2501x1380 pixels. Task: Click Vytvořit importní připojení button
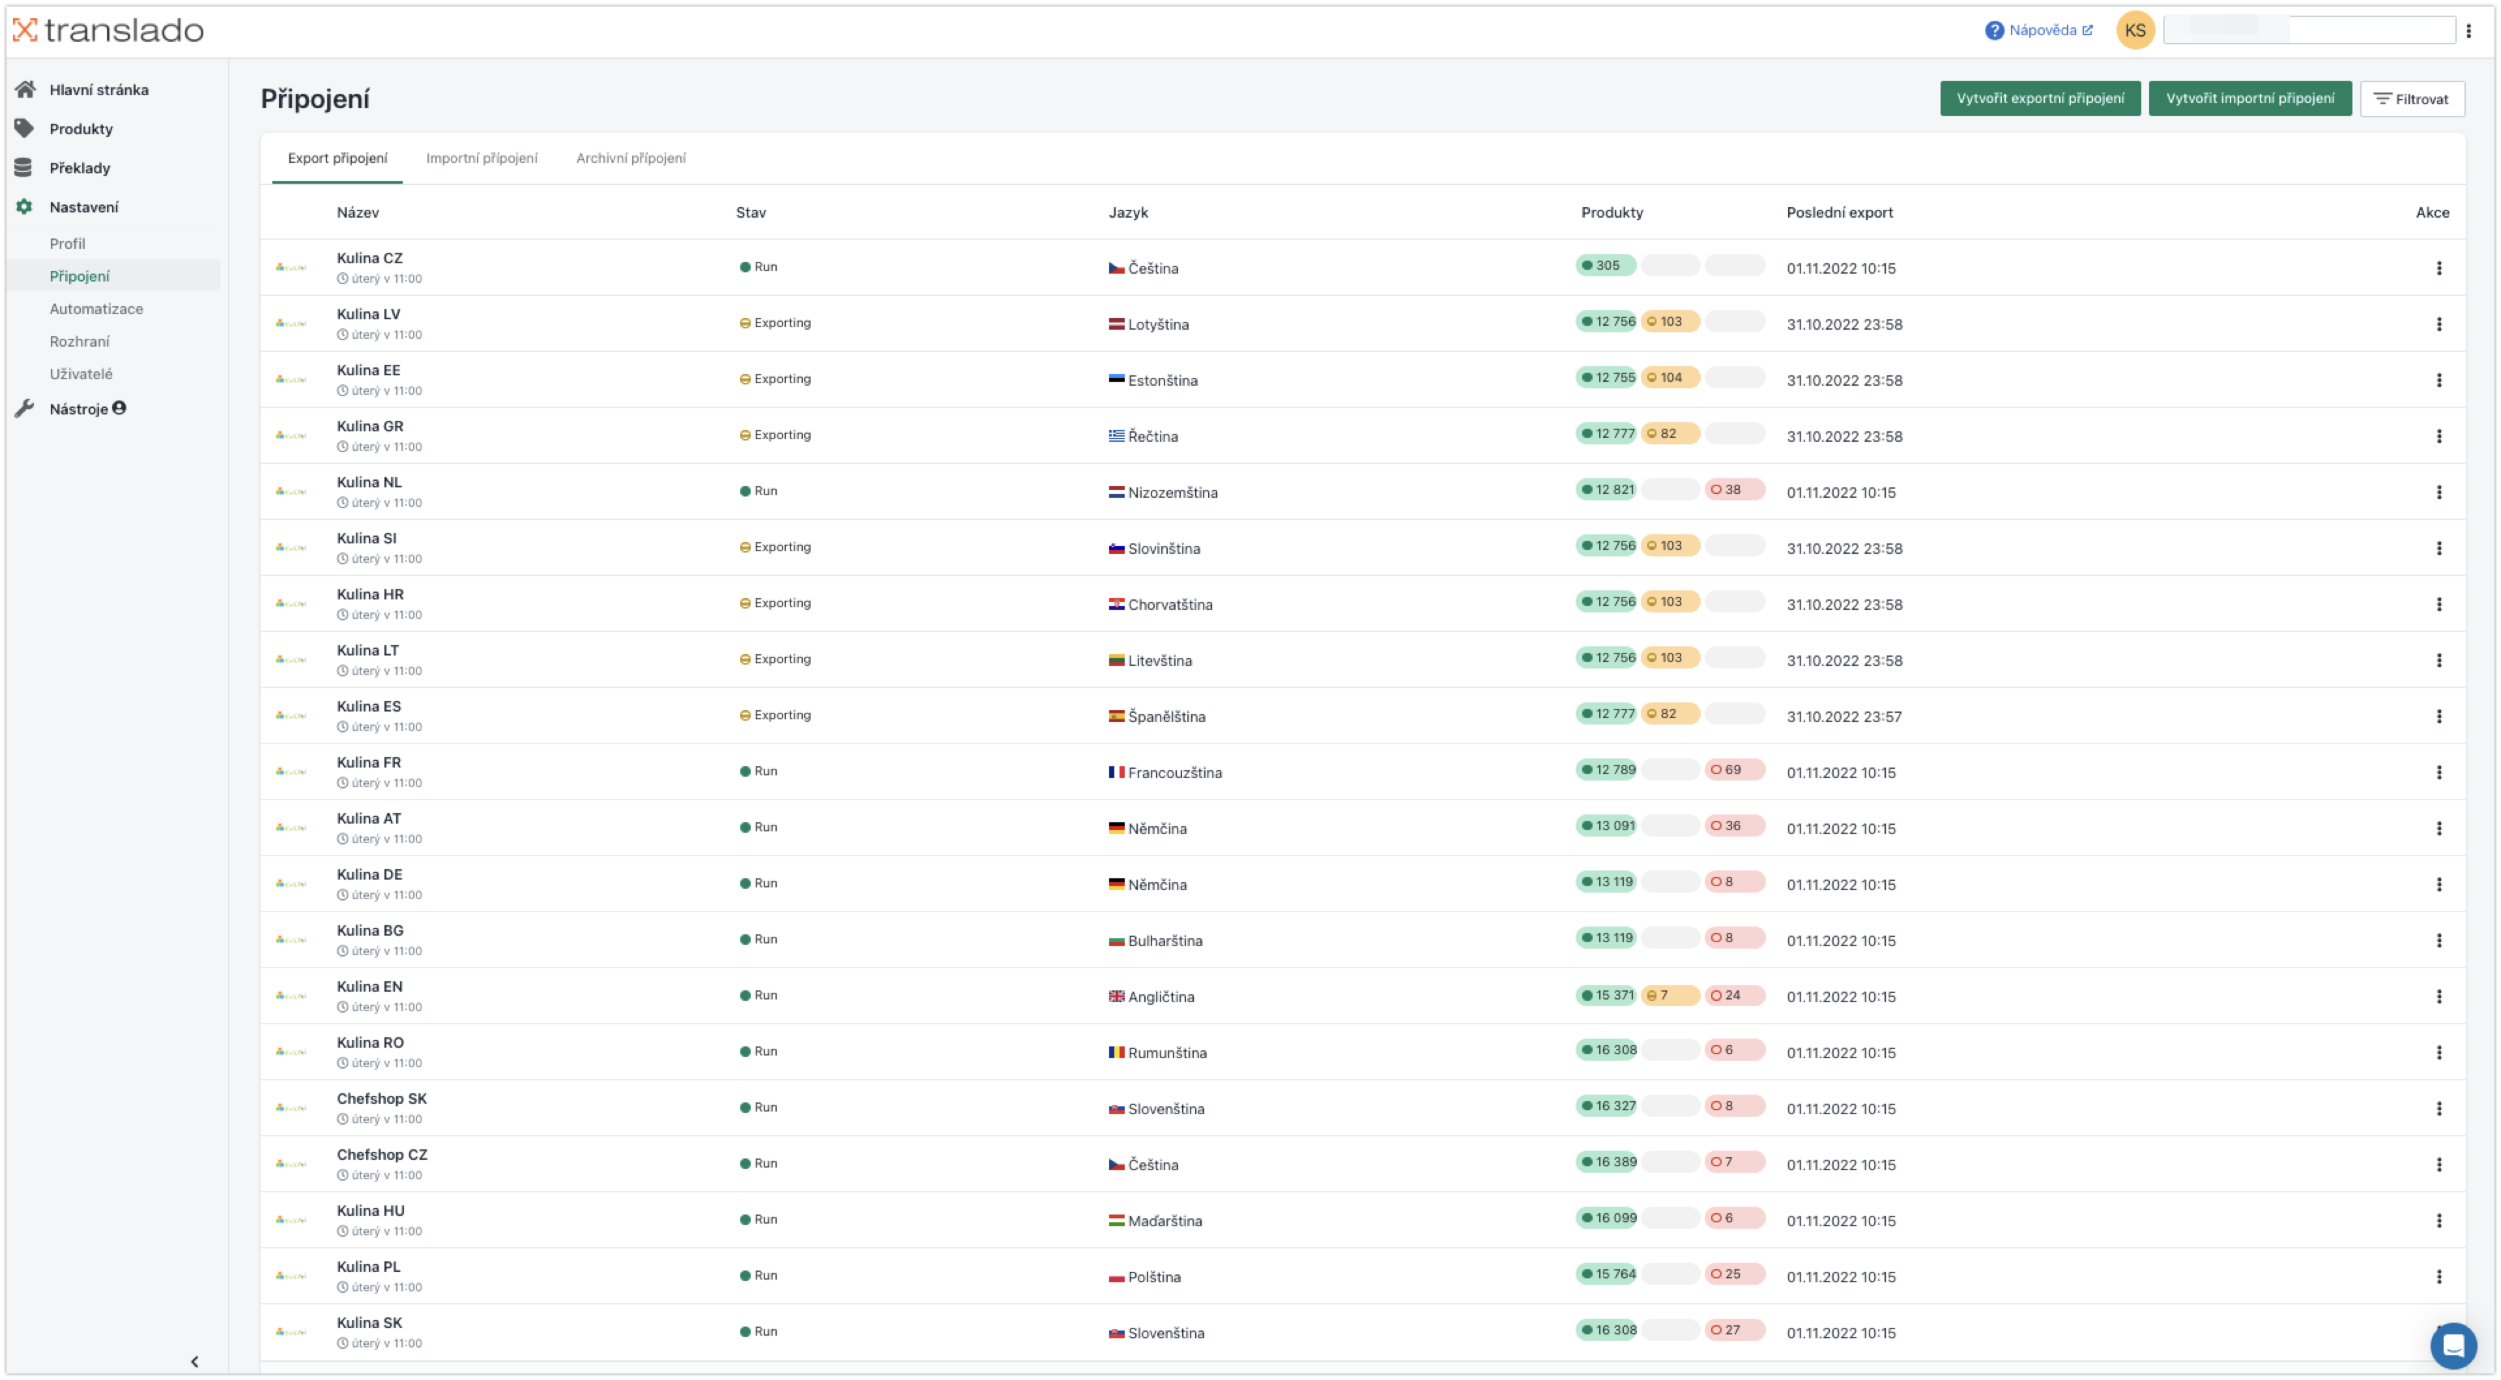2249,98
